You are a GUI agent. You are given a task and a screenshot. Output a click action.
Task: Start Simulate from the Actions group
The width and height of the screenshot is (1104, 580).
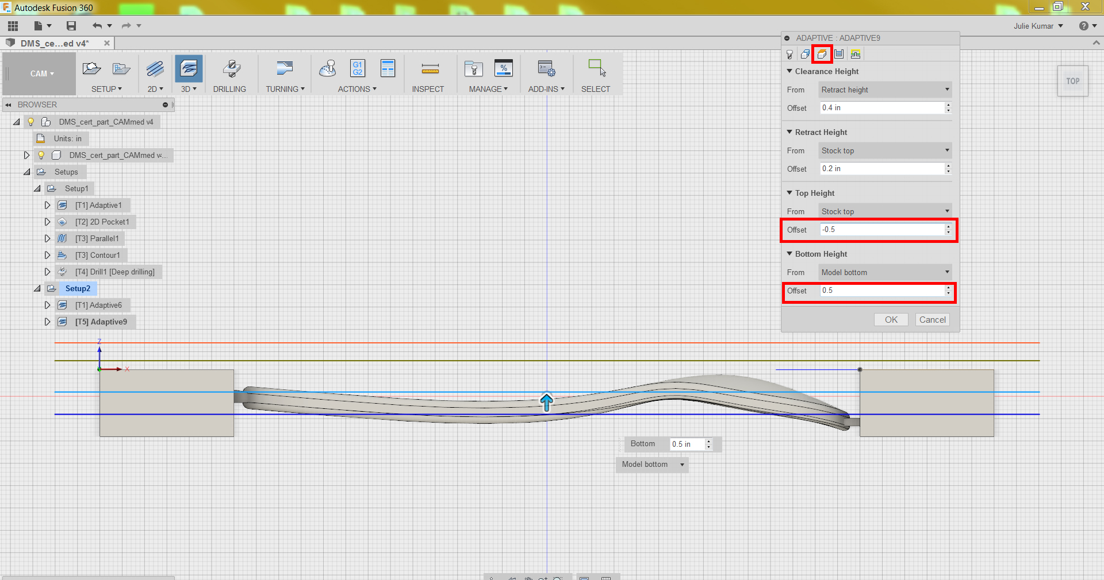[328, 69]
